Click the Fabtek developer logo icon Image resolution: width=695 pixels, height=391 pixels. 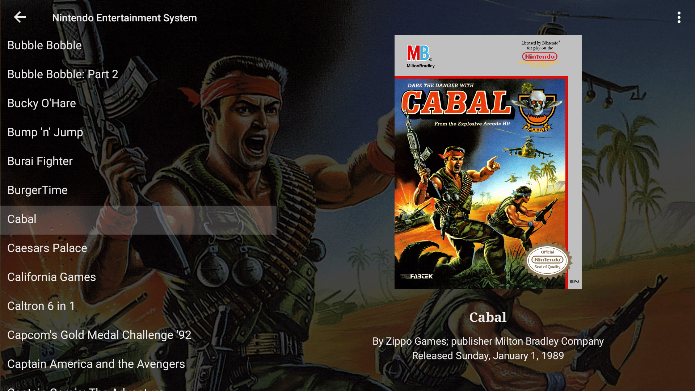point(420,275)
